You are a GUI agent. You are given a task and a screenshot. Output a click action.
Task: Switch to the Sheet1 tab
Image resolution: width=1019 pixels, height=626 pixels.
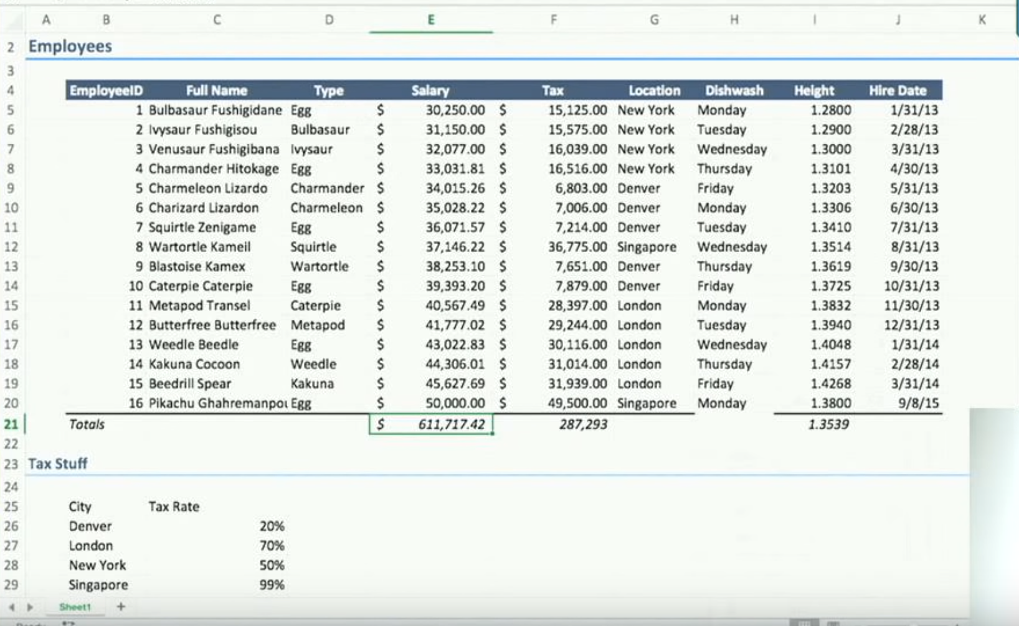tap(75, 607)
